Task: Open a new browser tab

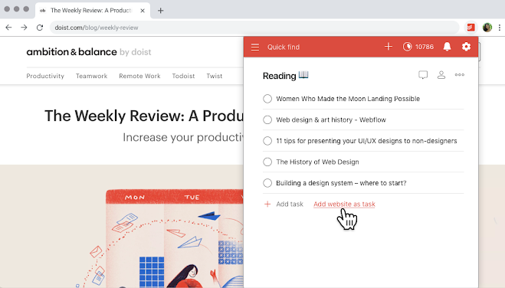Action: (x=160, y=11)
